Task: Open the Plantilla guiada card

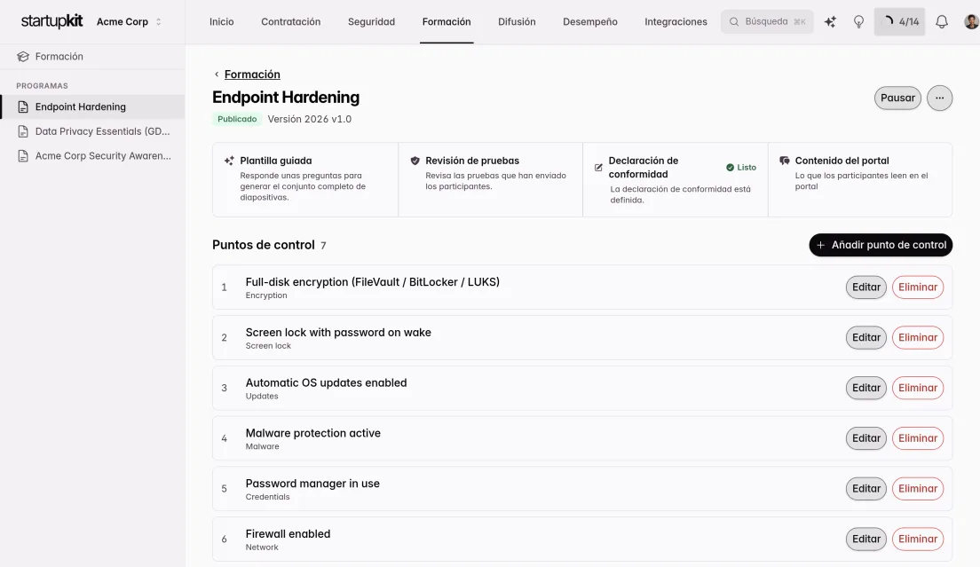Action: (x=305, y=180)
